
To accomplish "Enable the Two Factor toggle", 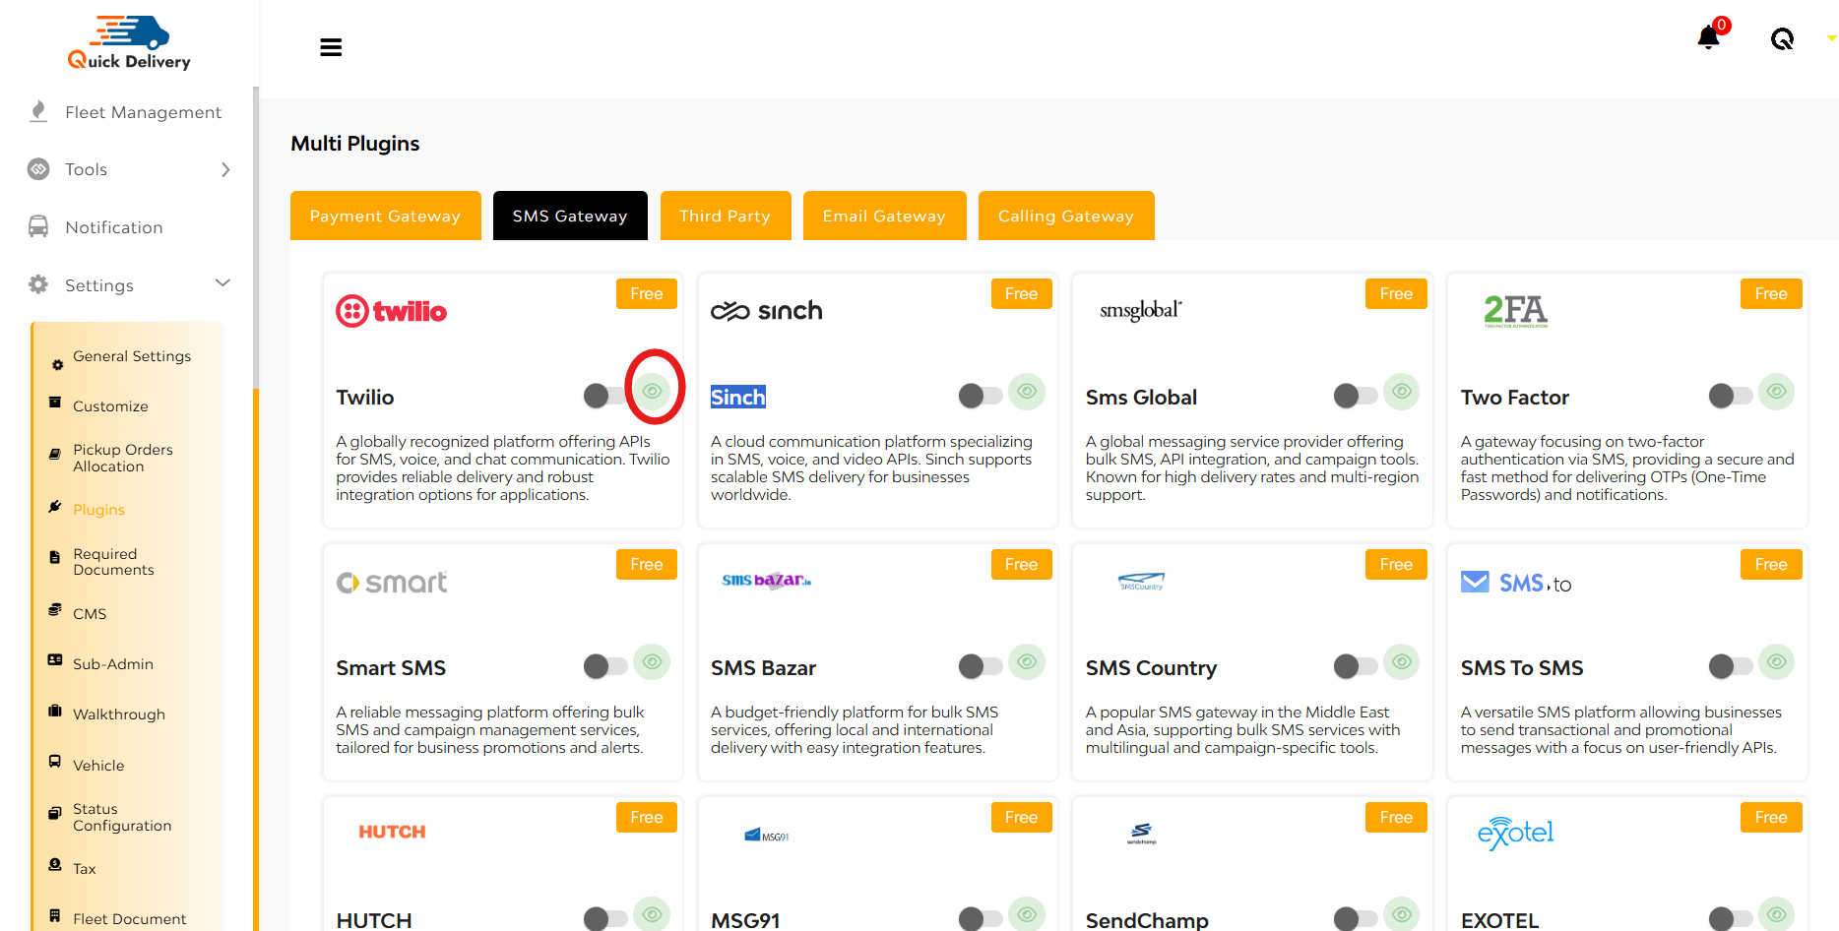I will (x=1731, y=396).
